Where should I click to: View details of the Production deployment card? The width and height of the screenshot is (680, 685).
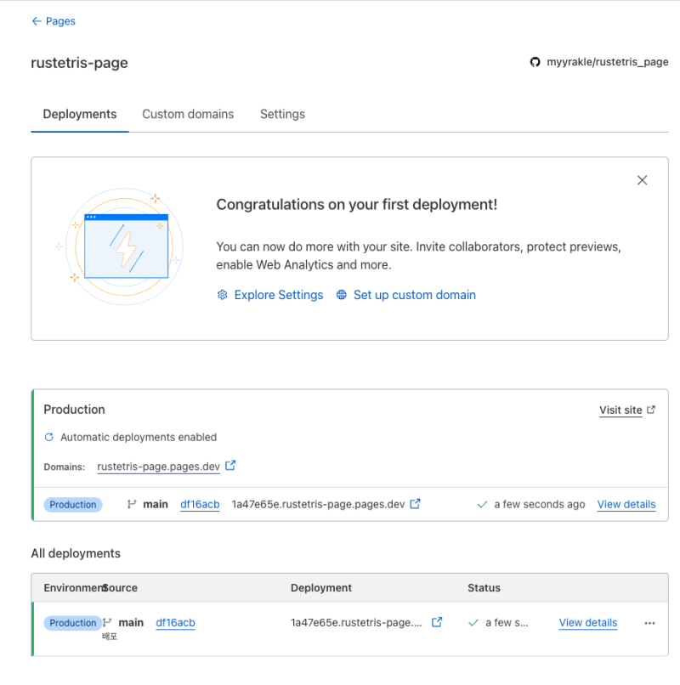[626, 504]
